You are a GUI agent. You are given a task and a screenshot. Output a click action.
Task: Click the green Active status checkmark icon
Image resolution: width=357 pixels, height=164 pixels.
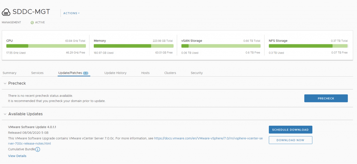tap(32, 23)
